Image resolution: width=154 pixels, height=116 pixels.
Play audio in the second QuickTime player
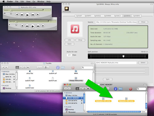[x=33, y=26]
